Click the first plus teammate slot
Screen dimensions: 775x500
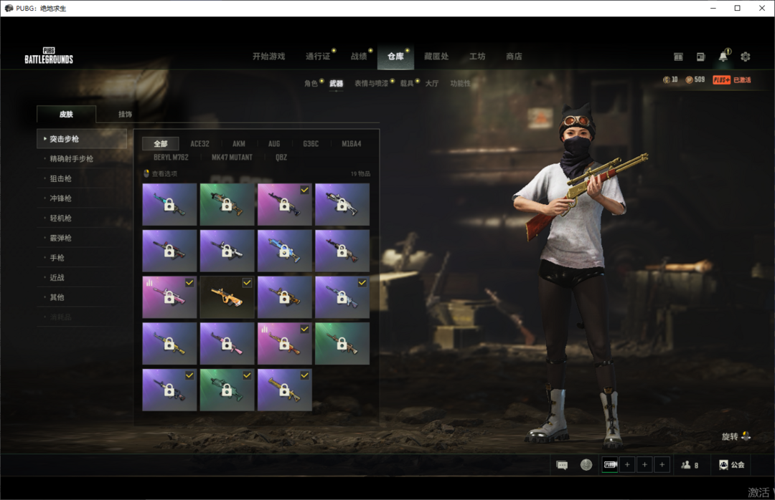coord(627,464)
